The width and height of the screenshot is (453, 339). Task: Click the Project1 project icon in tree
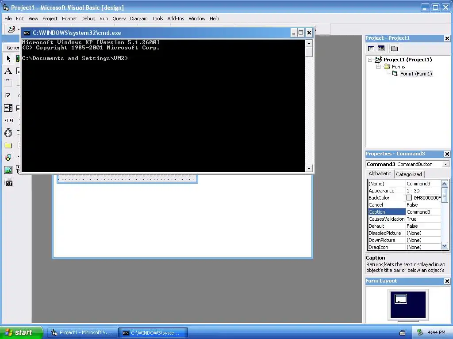tap(379, 60)
